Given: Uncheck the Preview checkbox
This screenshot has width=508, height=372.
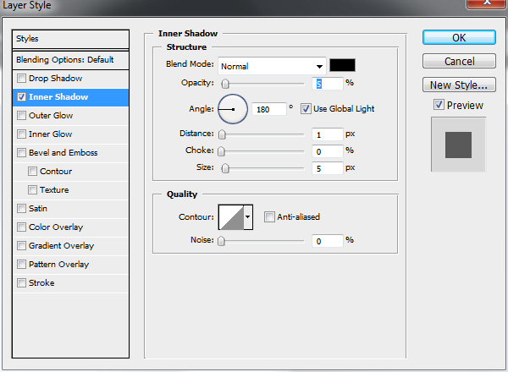Looking at the screenshot, I should pyautogui.click(x=439, y=105).
